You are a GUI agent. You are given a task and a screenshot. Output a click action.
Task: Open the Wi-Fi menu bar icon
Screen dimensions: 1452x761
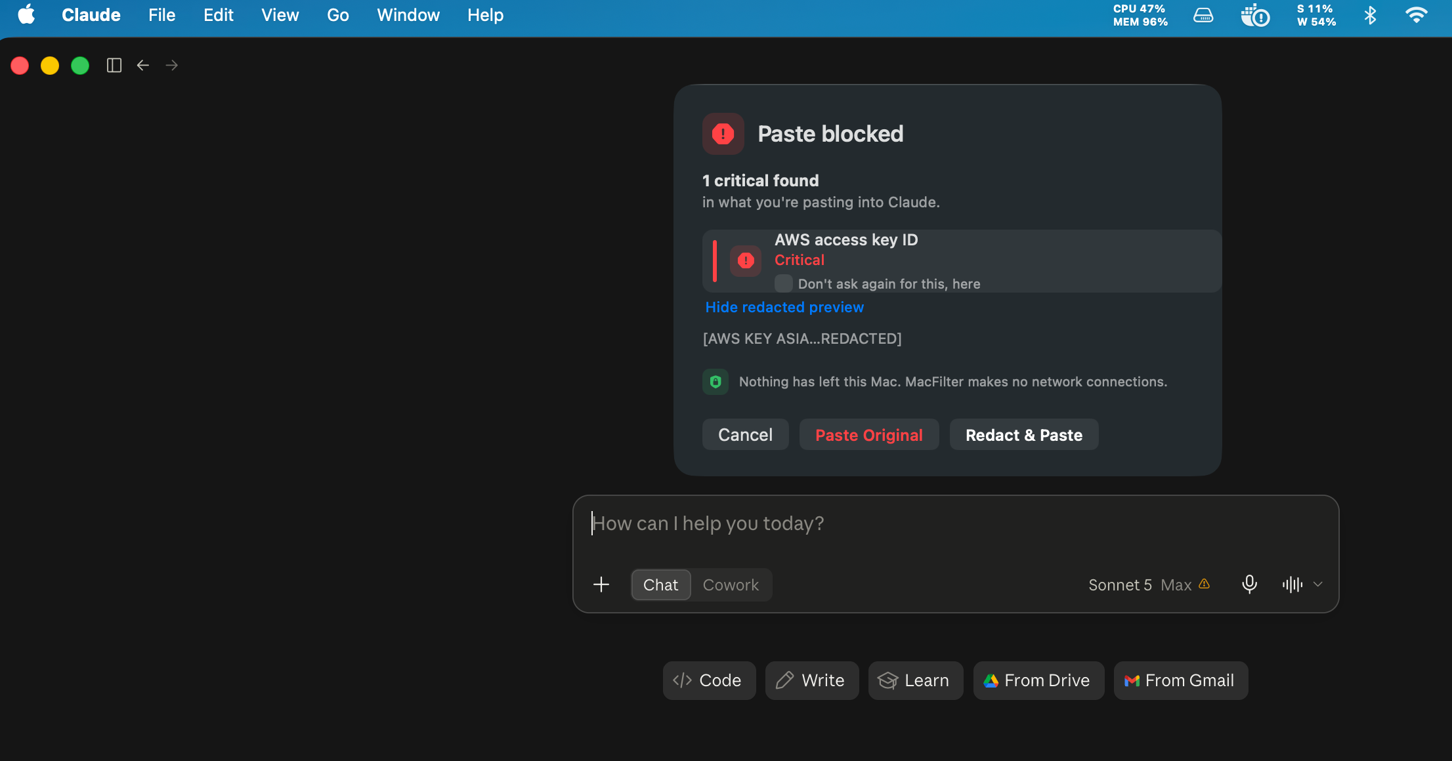[1417, 15]
